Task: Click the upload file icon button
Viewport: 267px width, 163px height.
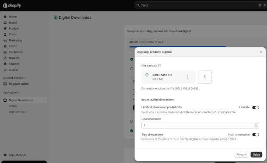Action: point(205,77)
